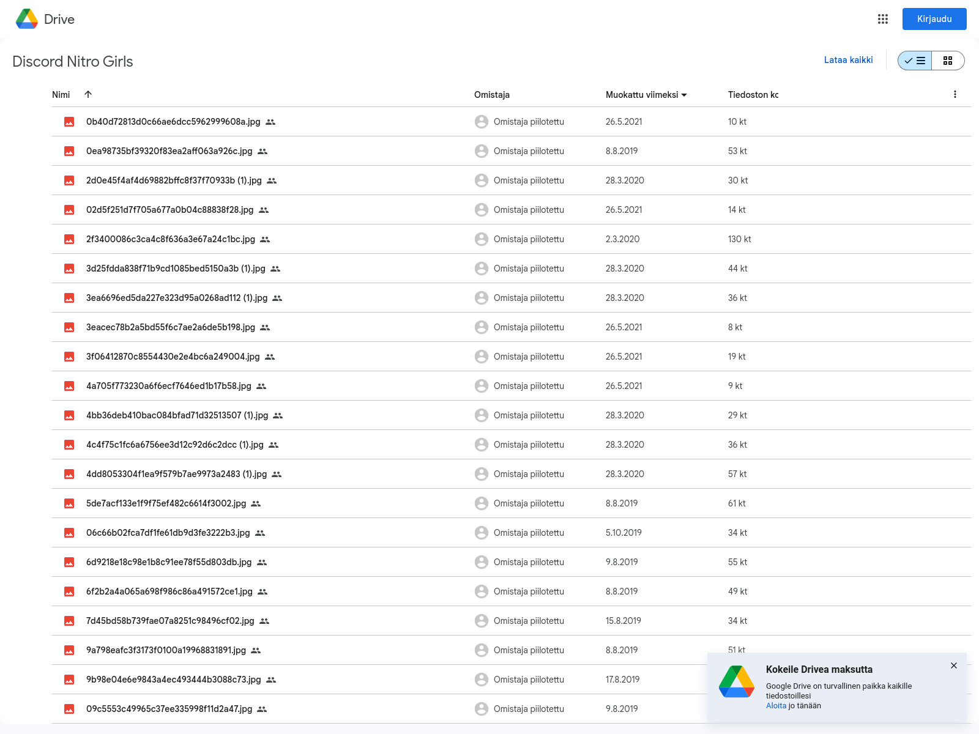The width and height of the screenshot is (979, 734).
Task: Open the Google apps grid icon
Action: [882, 19]
